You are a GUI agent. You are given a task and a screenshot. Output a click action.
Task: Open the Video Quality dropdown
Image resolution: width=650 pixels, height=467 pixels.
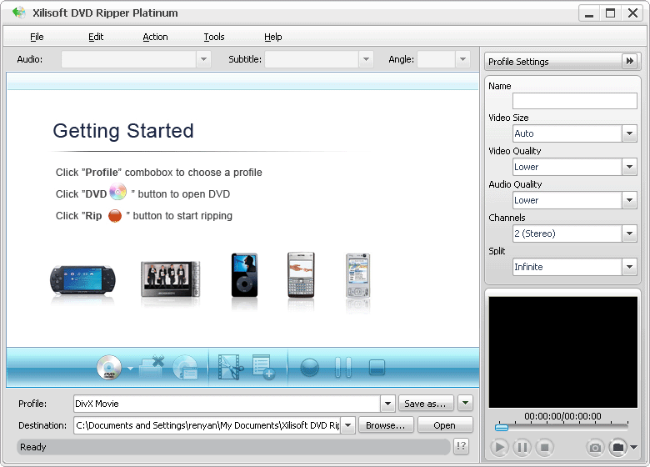629,167
